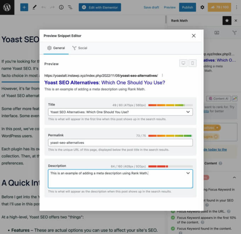Viewport: 241px width, 234px height.
Task: Click the WordPress logo icon
Action: pos(7,7)
